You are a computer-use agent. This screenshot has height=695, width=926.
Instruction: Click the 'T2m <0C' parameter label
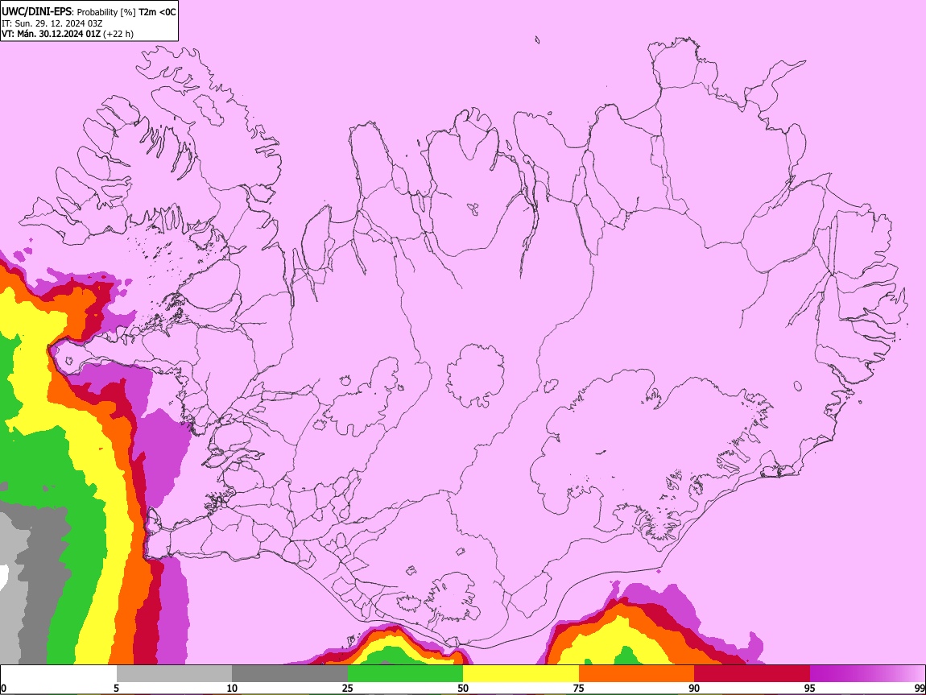(157, 12)
